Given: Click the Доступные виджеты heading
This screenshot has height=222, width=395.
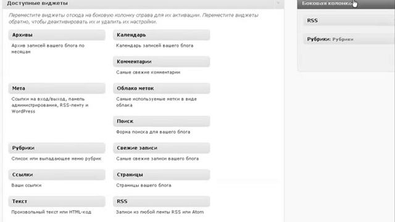Looking at the screenshot, I should (x=37, y=3).
